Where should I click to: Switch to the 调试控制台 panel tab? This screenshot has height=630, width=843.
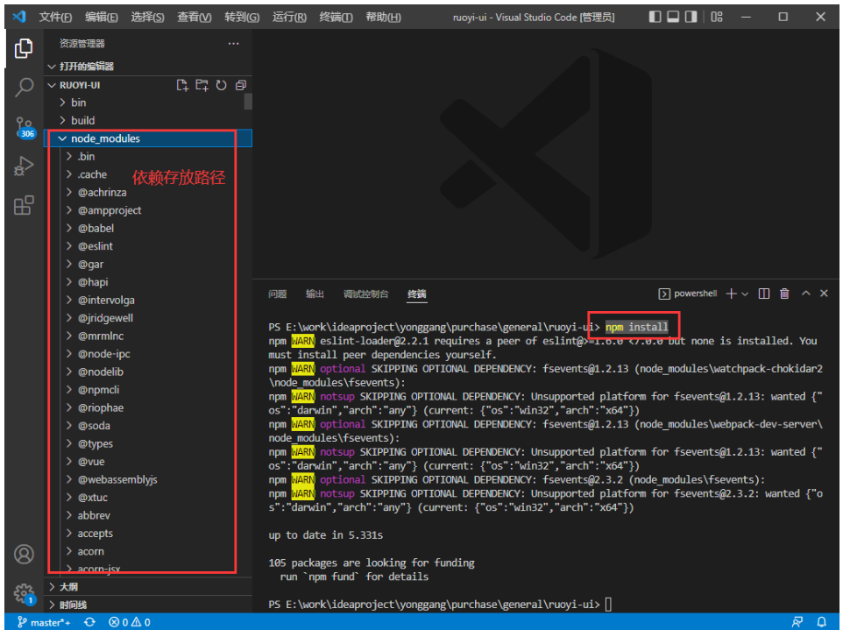pyautogui.click(x=365, y=294)
